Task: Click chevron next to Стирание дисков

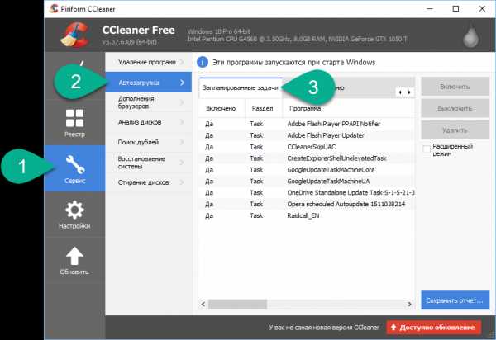Action: click(182, 182)
